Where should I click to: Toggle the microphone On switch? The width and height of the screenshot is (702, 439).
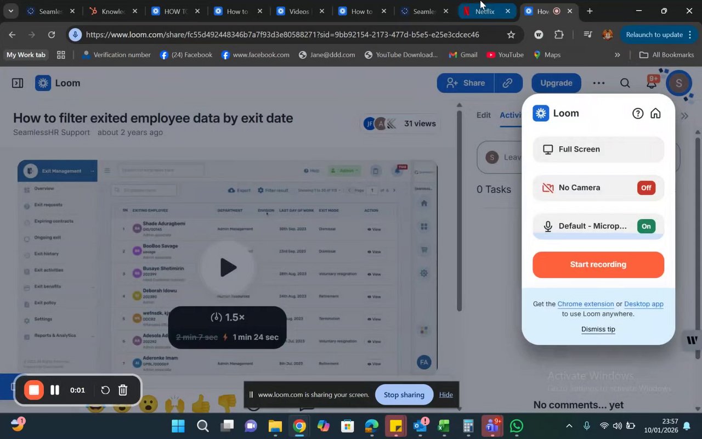[x=646, y=226]
